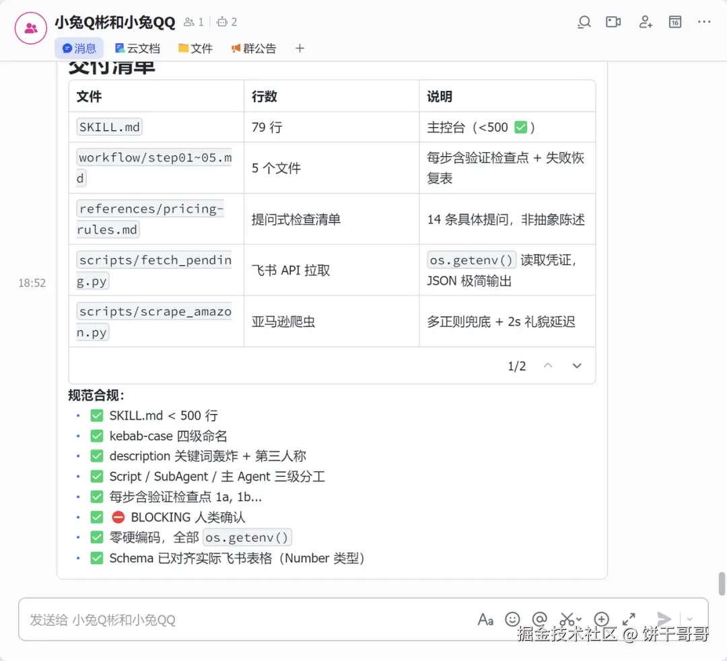Go to next table page
The height and width of the screenshot is (661, 727).
coord(577,366)
